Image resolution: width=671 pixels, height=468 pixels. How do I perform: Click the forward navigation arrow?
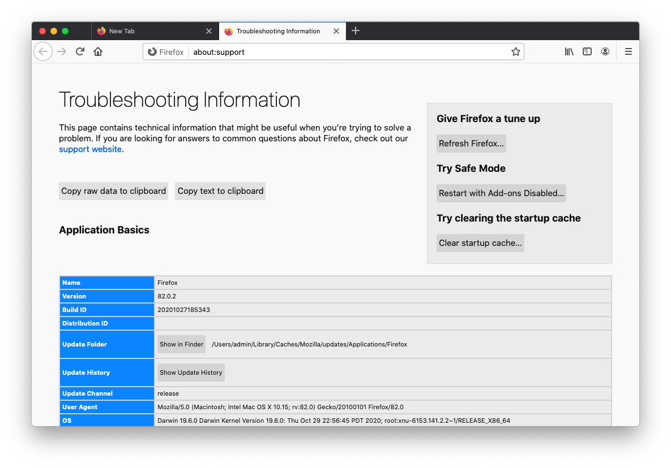62,51
